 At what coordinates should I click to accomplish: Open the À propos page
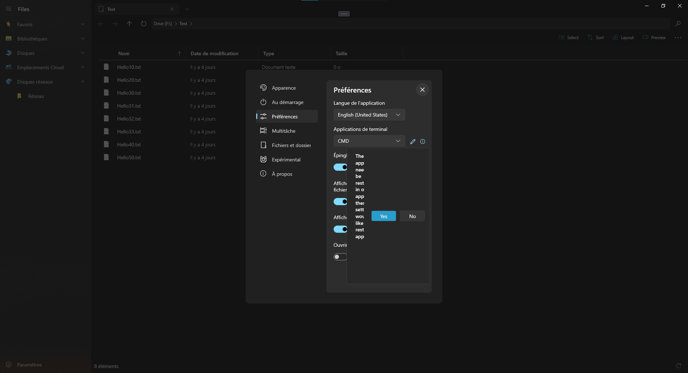click(x=287, y=174)
